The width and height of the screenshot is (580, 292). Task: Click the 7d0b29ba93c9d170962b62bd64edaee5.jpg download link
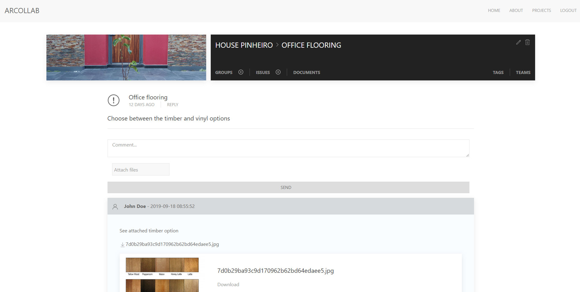coord(172,244)
